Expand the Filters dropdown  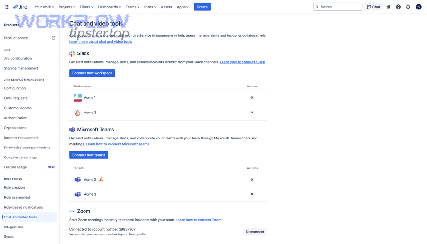click(x=87, y=7)
